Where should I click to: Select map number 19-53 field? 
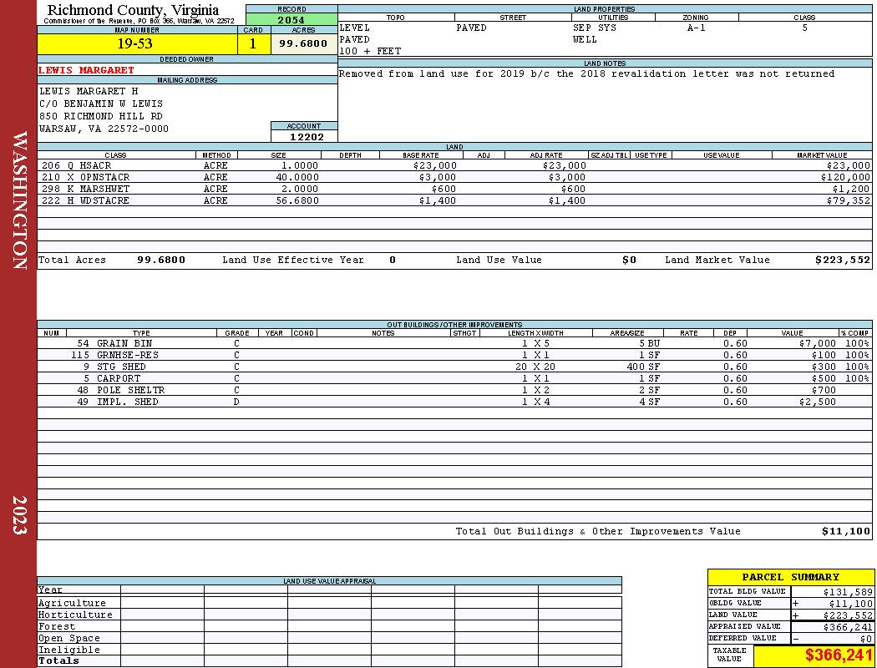[137, 43]
